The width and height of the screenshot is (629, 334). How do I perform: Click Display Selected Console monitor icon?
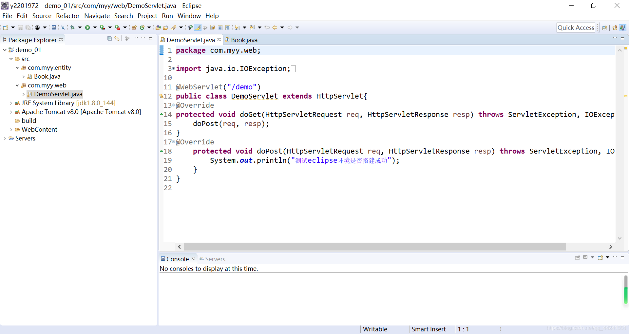[585, 257]
